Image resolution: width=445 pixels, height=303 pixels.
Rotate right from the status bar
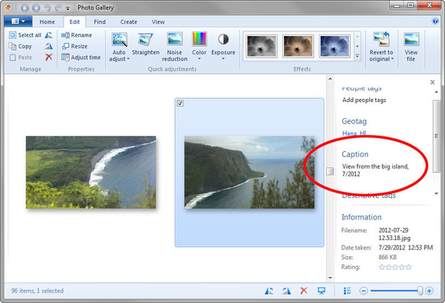click(x=286, y=291)
